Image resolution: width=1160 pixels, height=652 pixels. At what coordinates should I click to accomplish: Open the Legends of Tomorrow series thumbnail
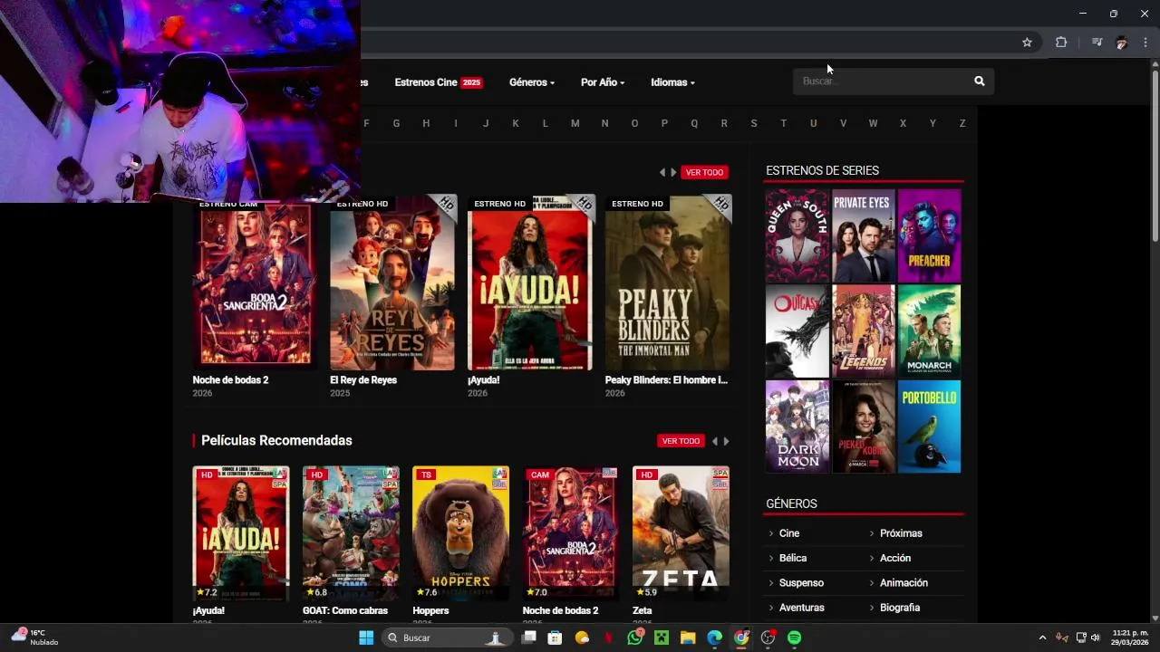864,331
